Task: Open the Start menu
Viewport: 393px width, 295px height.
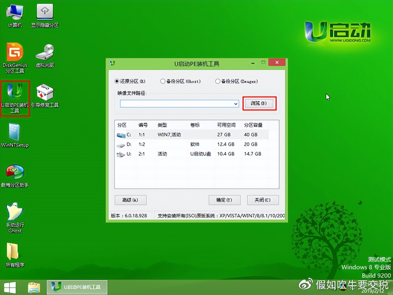Action: (x=10, y=287)
